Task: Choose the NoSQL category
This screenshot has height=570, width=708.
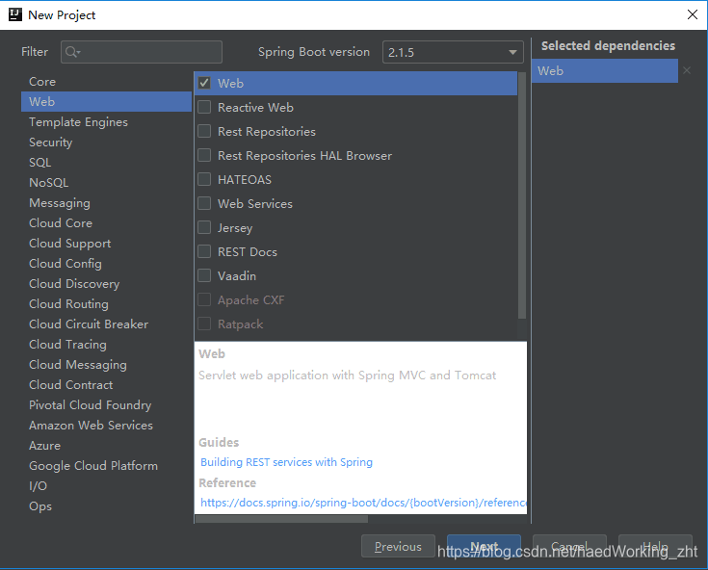Action: click(107, 183)
